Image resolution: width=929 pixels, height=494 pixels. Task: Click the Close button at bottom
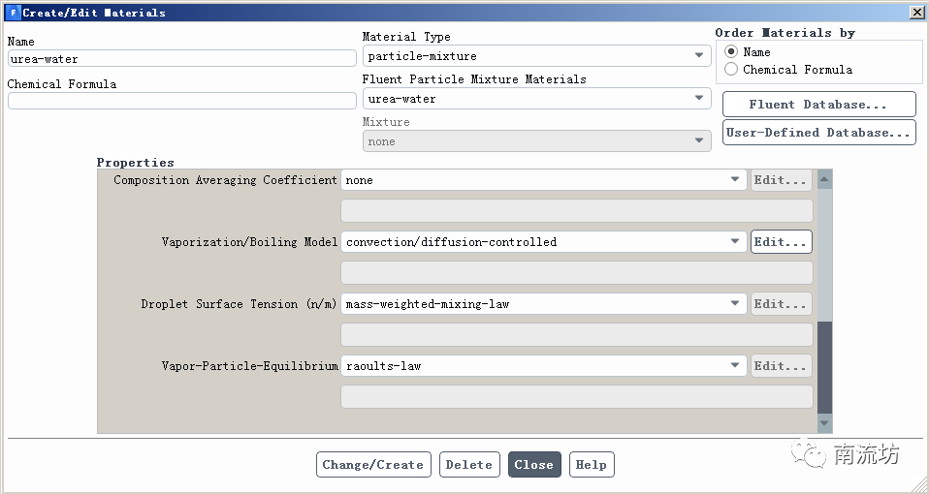pos(533,465)
